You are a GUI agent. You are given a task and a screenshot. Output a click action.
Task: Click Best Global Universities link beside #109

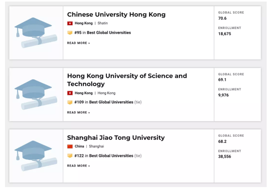[111, 102]
